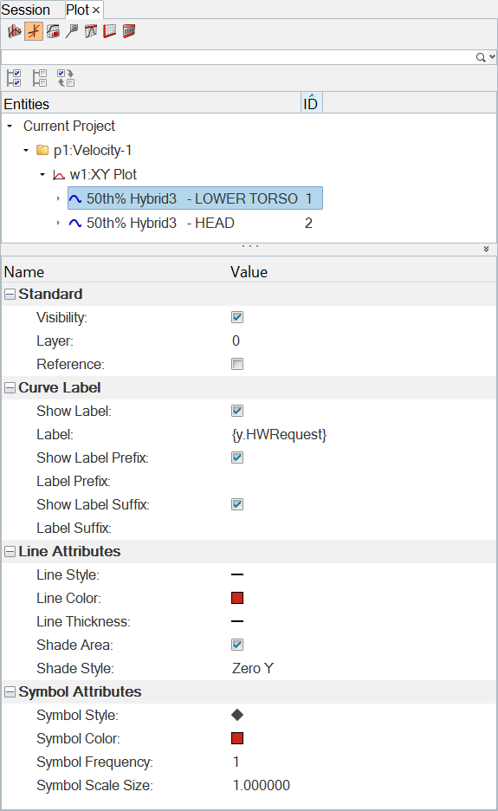Click the ID column header
This screenshot has width=498, height=811.
311,103
